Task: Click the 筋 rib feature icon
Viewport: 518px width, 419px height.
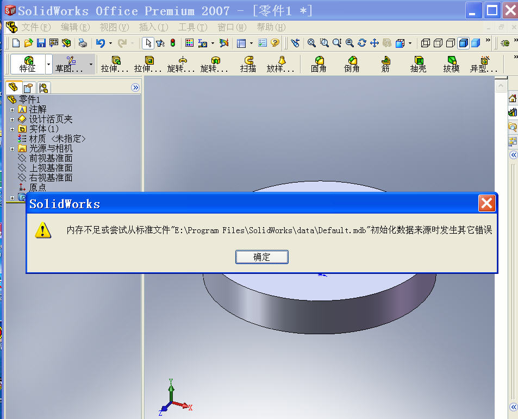Action: click(x=385, y=64)
